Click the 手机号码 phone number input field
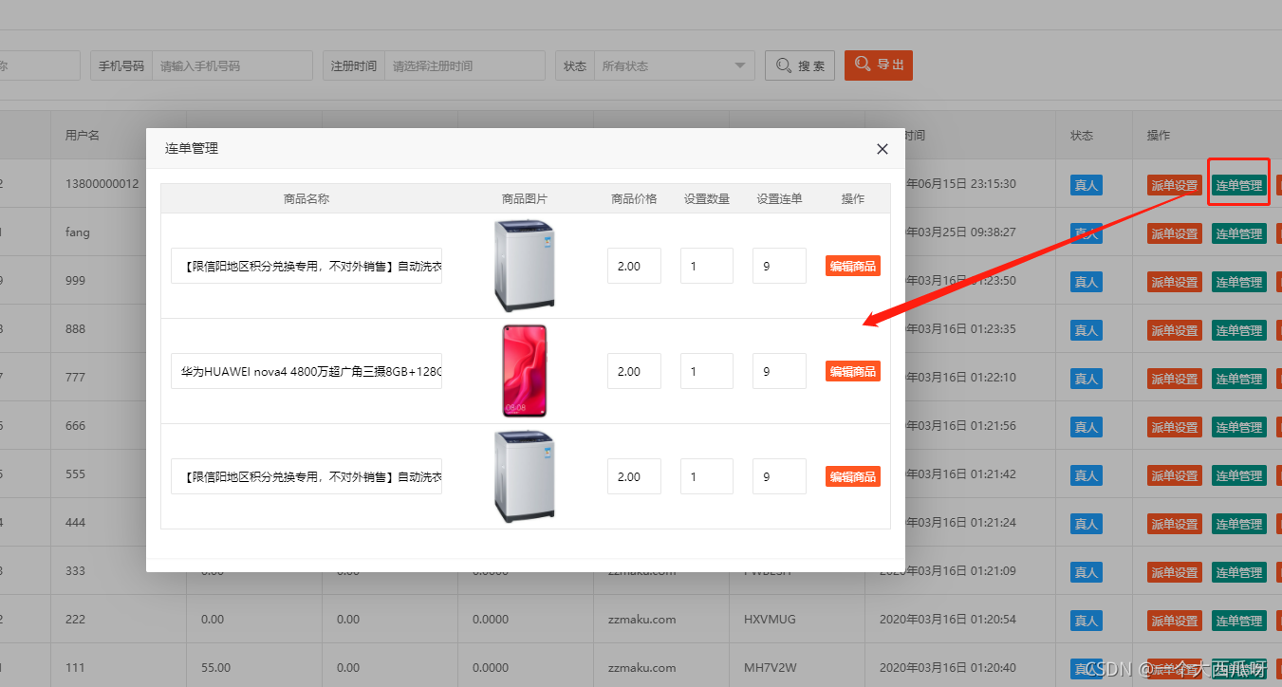This screenshot has width=1282, height=687. pyautogui.click(x=232, y=65)
